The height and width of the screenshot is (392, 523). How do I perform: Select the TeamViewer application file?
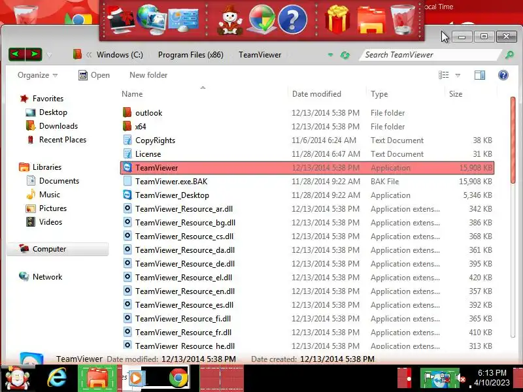point(307,168)
